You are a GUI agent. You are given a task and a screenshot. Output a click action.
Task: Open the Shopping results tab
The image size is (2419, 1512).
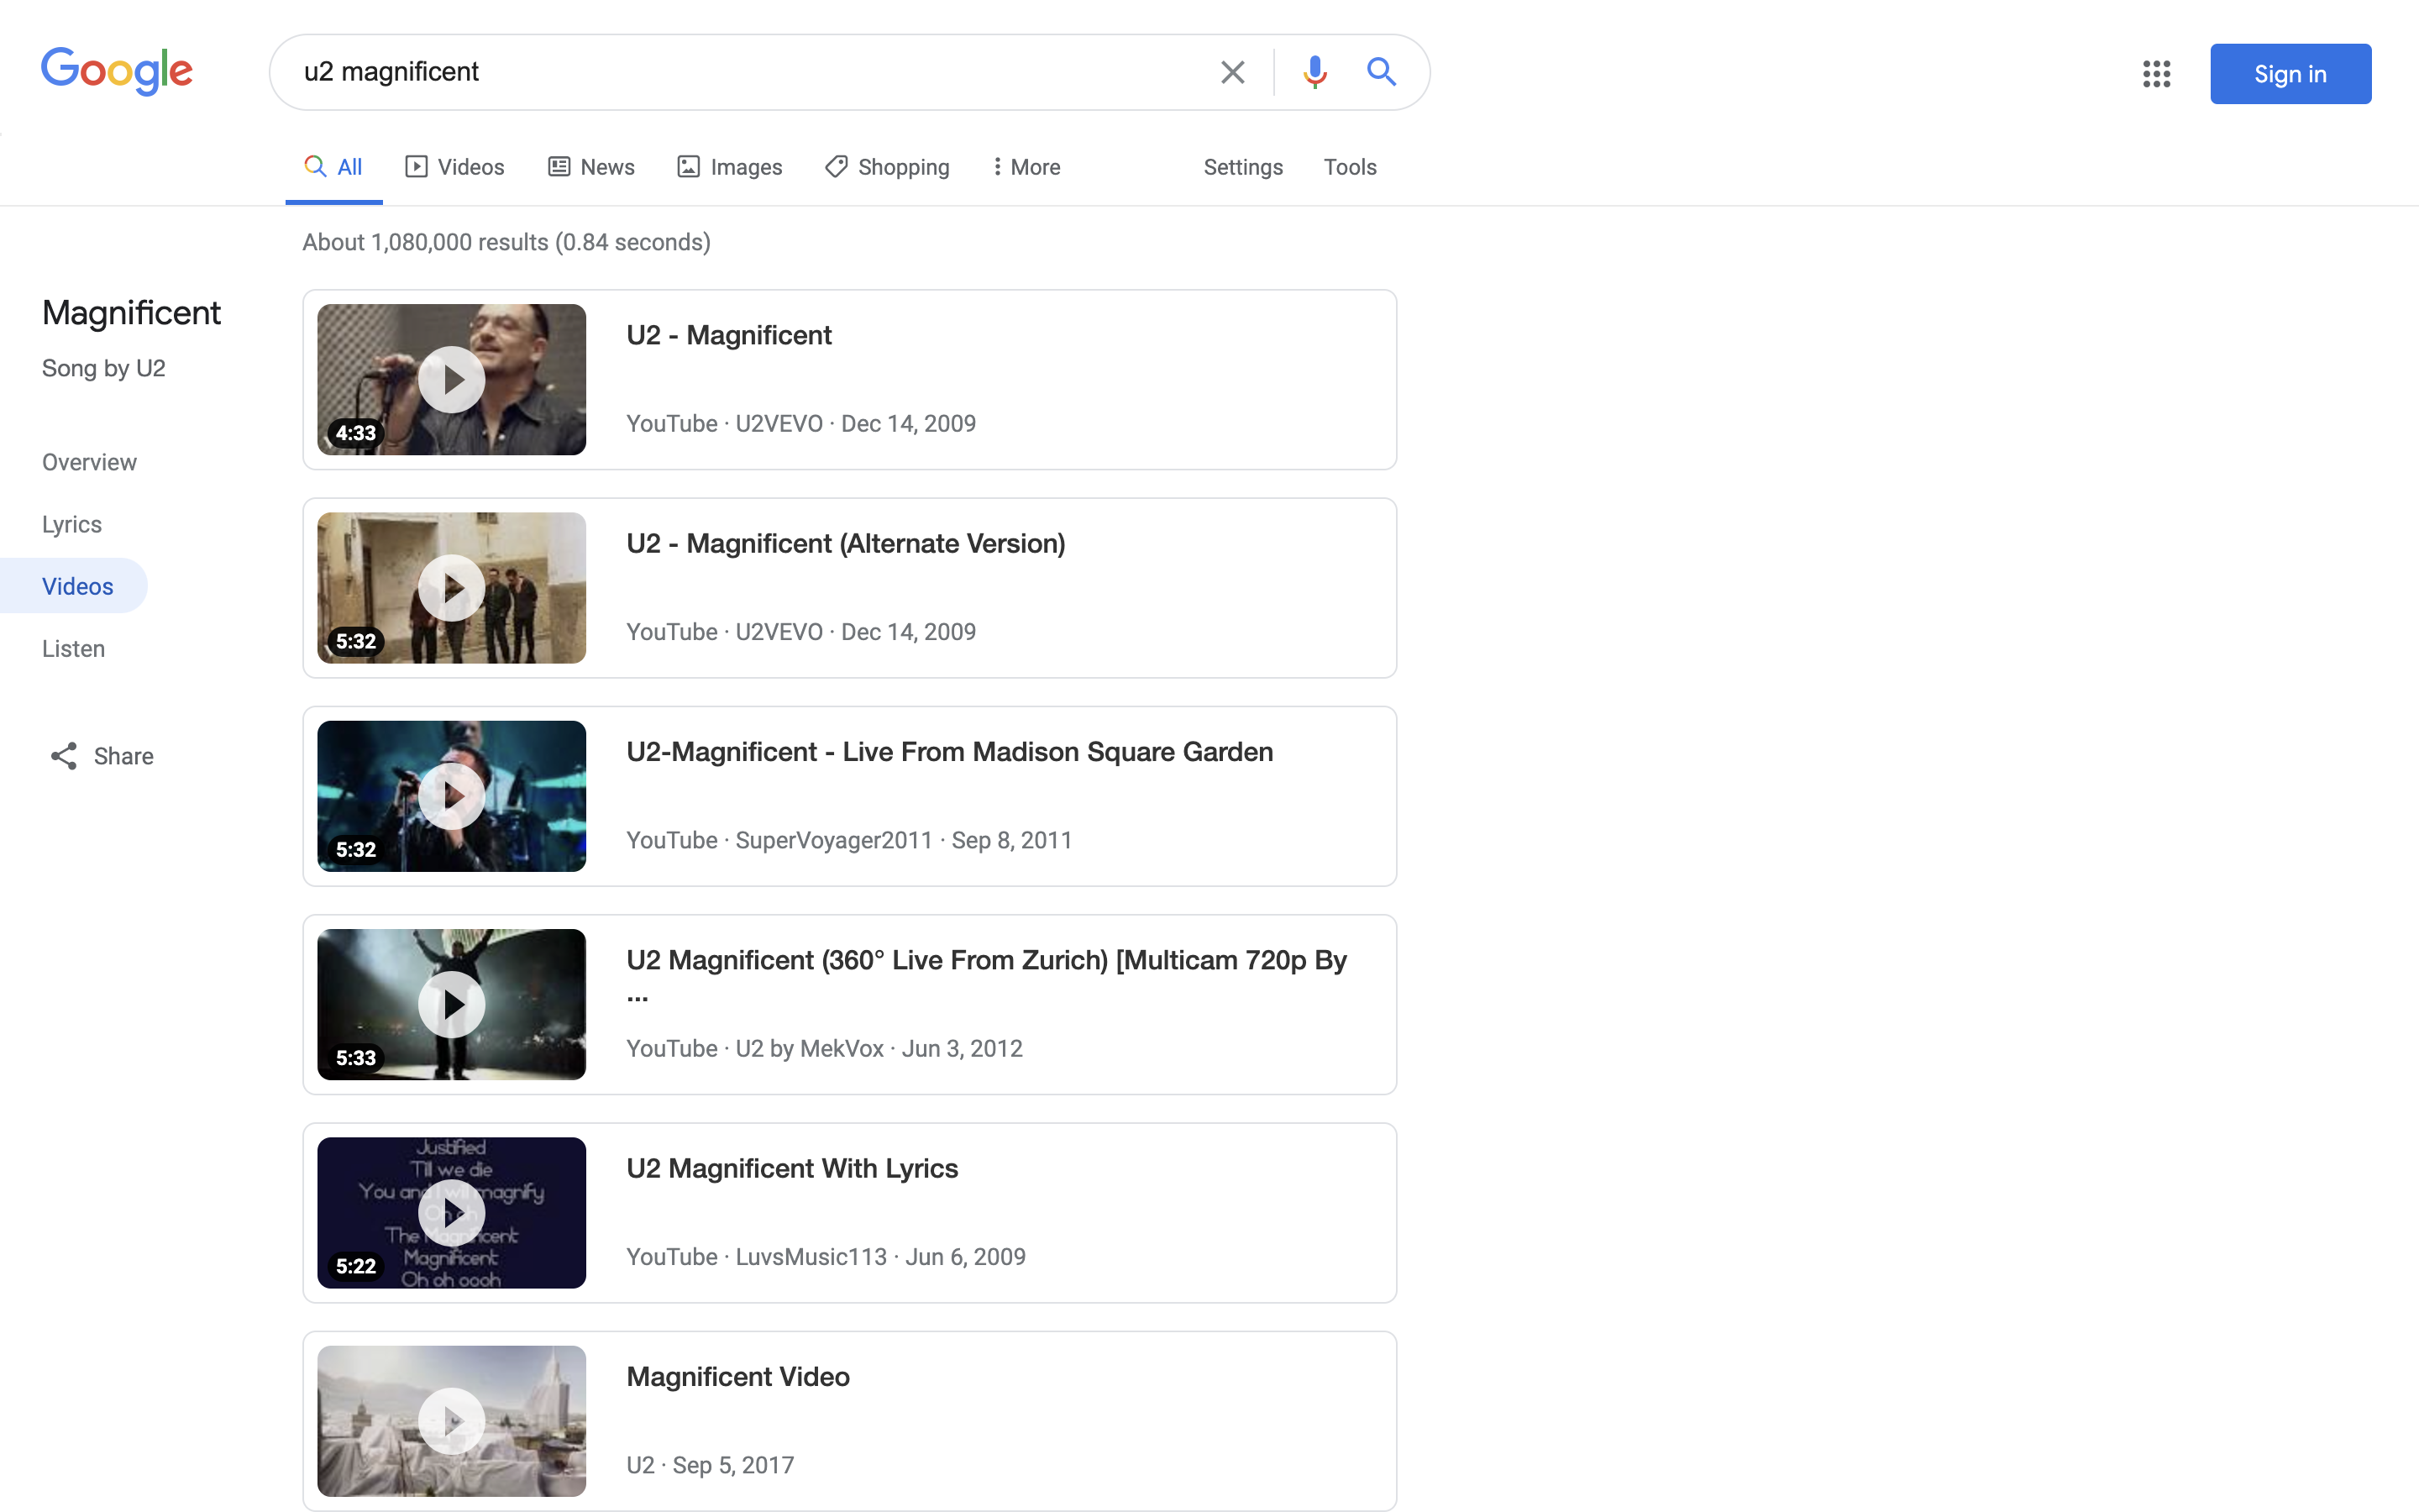tap(888, 167)
